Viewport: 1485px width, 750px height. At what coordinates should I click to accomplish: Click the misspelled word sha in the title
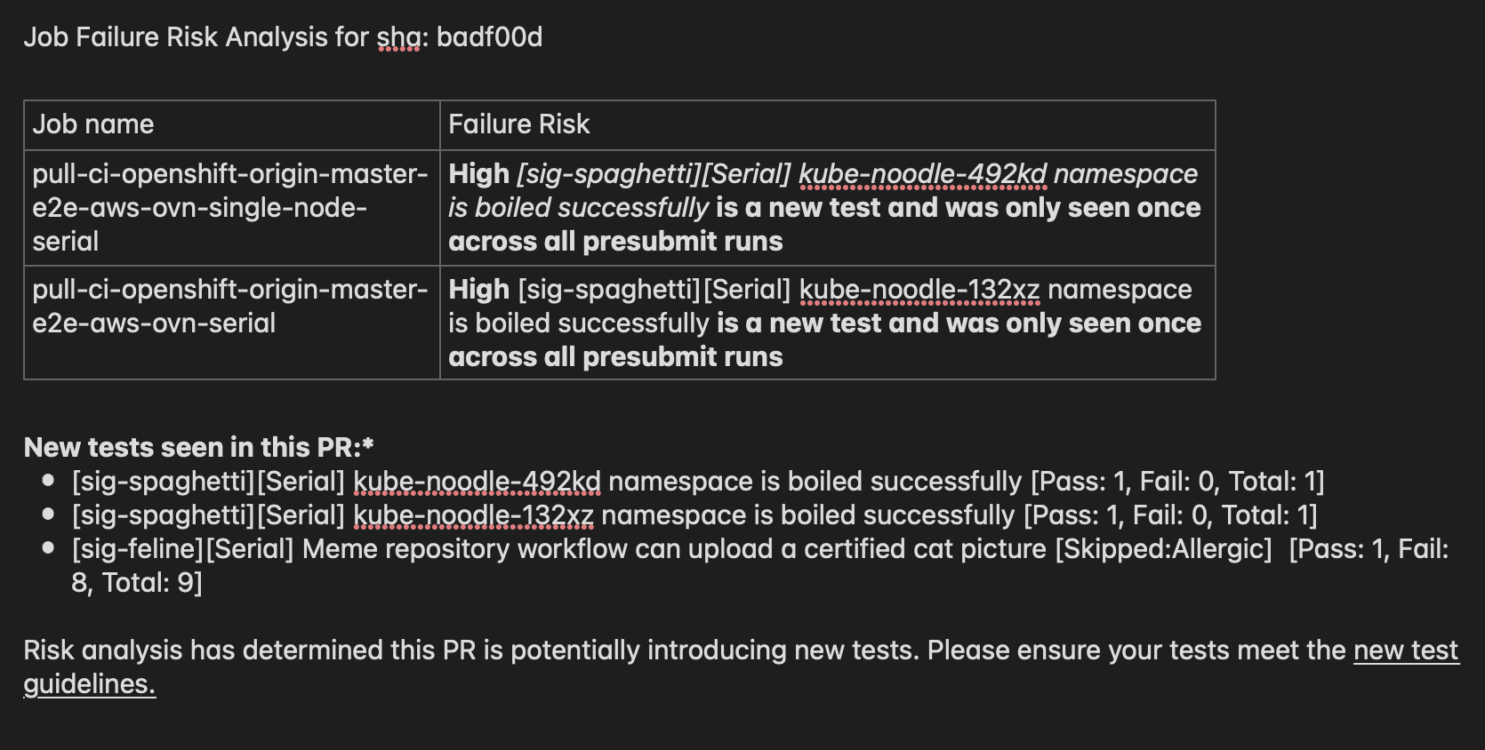(x=398, y=37)
